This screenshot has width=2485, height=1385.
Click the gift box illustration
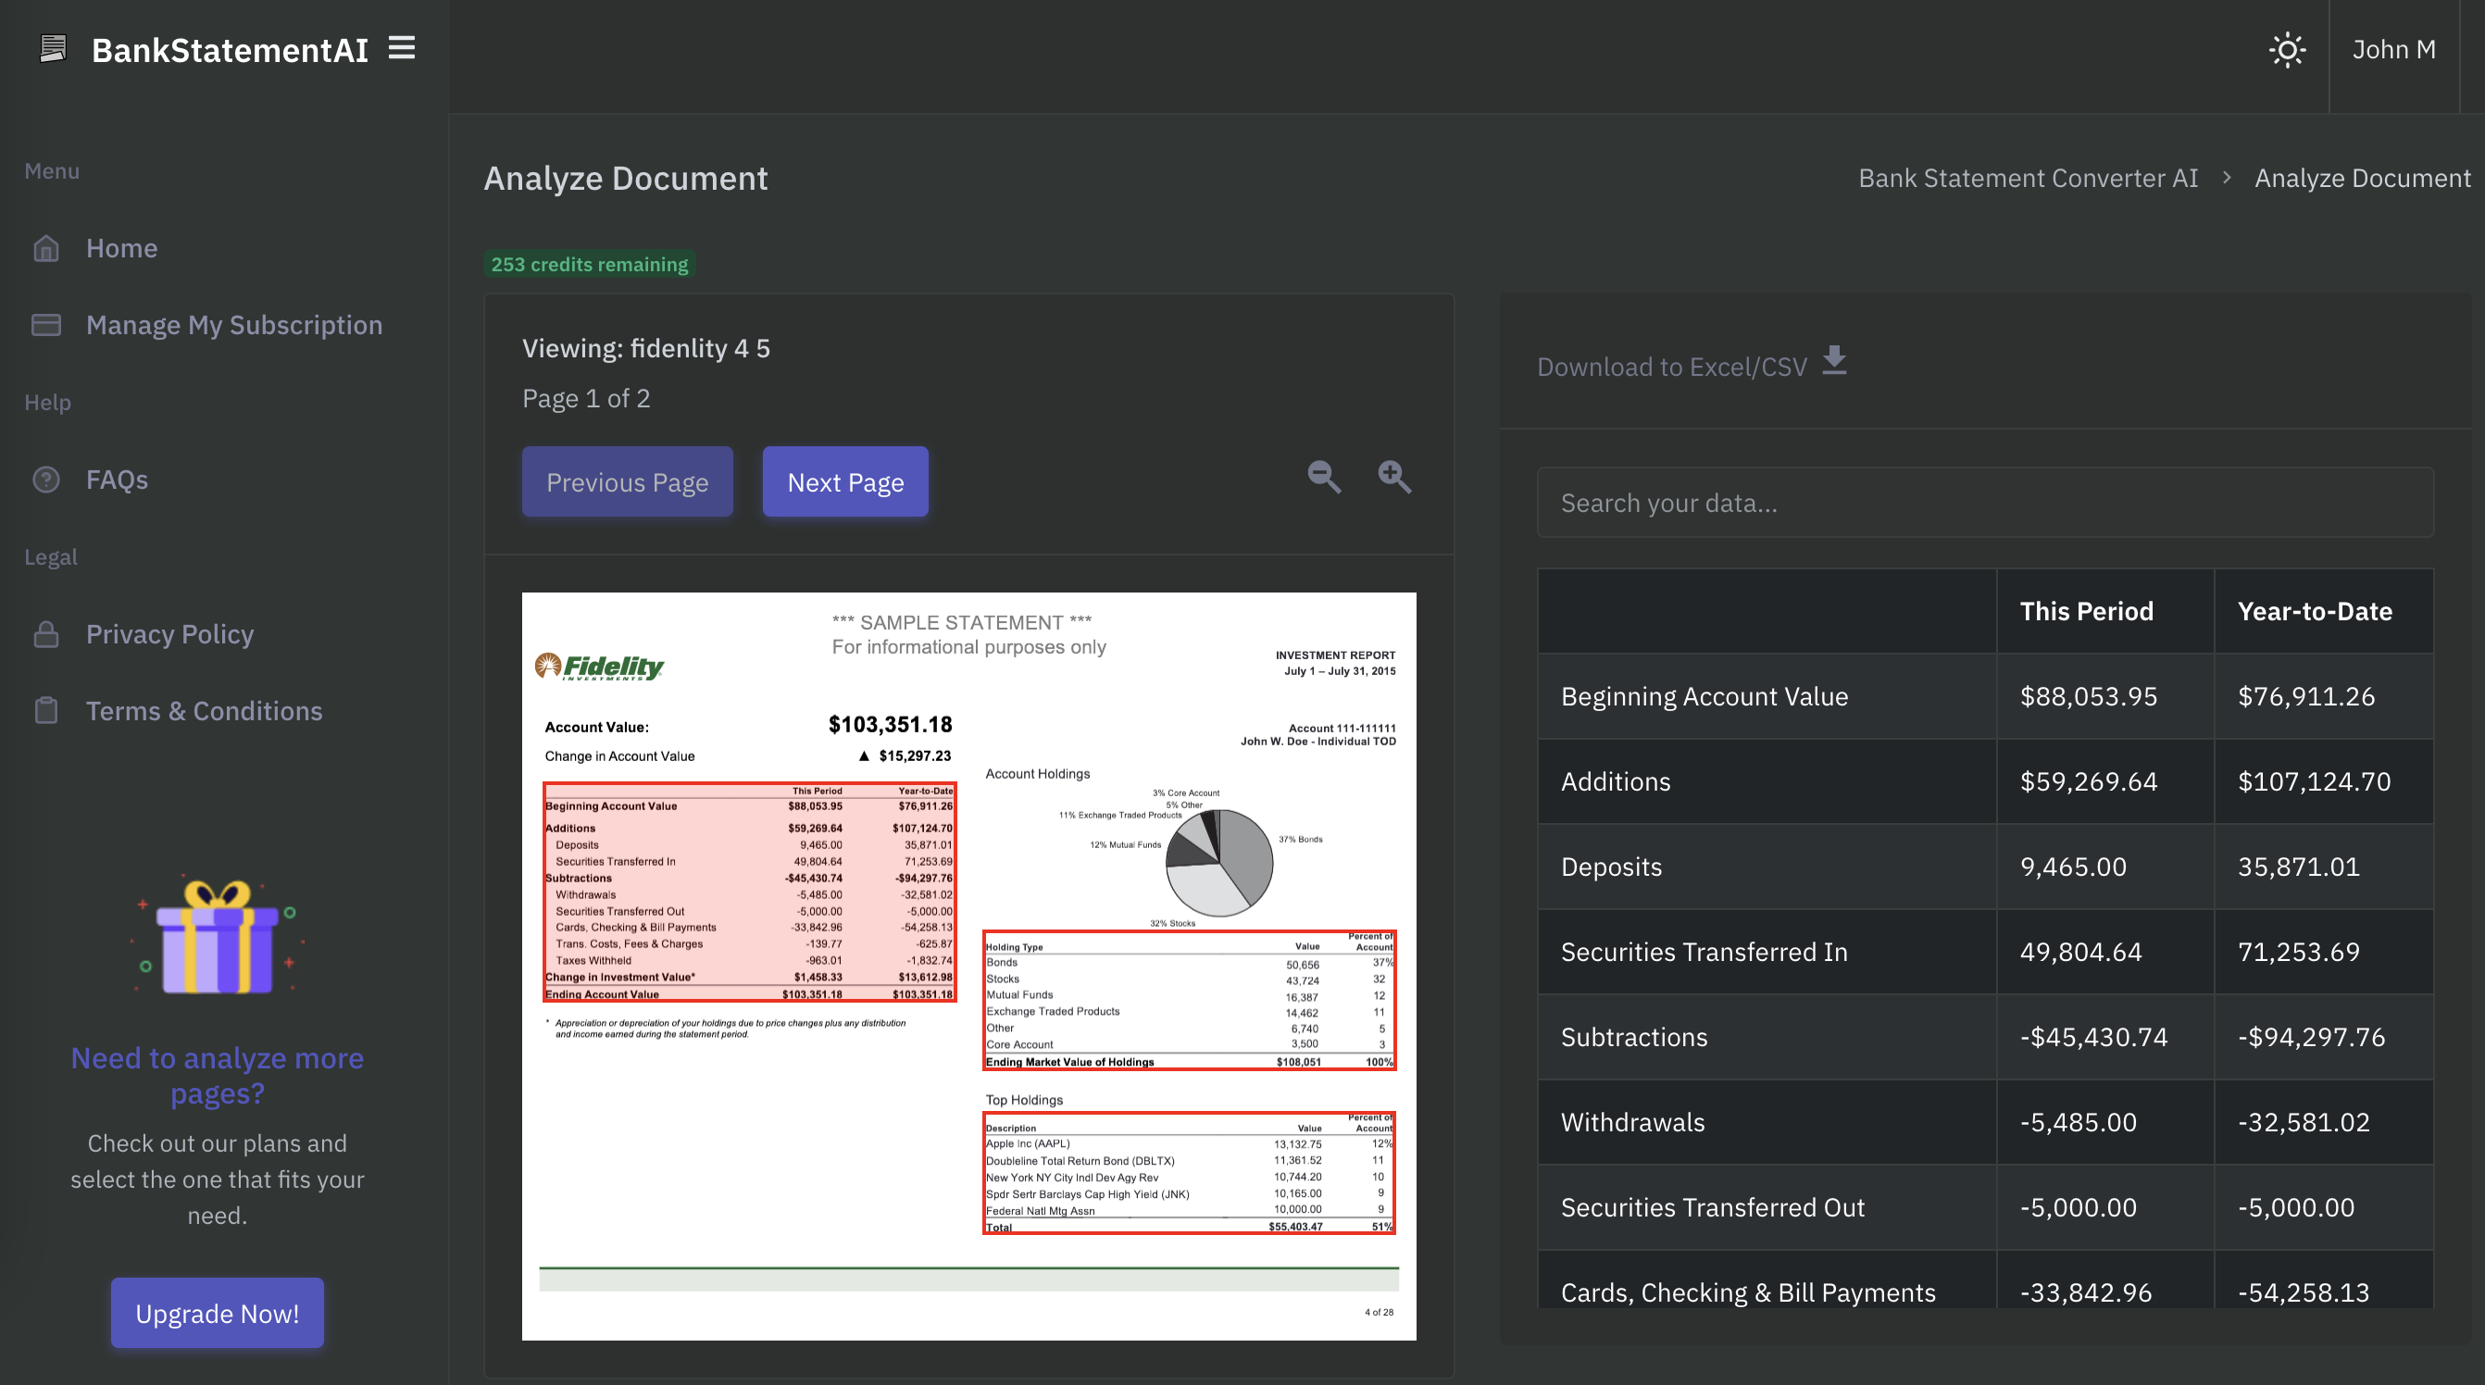(x=217, y=936)
